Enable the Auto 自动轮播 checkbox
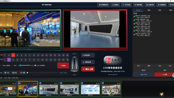The image size is (174, 98). (35, 65)
